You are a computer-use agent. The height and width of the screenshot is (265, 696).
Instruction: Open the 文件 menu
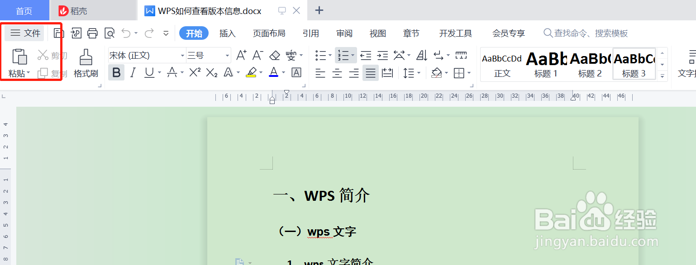tap(26, 33)
